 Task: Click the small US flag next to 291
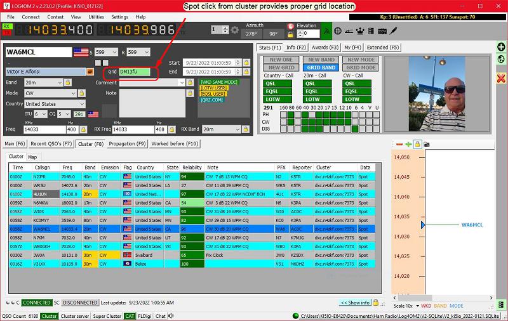pos(93,114)
